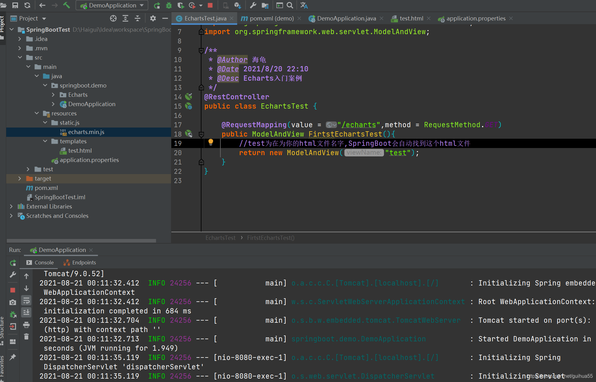
Task: Toggle Scroll to End in the console
Action: [26, 312]
